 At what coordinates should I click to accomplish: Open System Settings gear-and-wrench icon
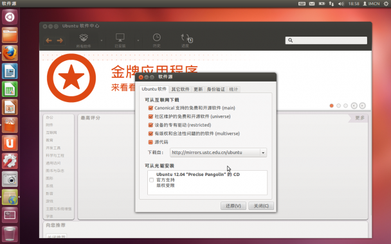[10, 161]
